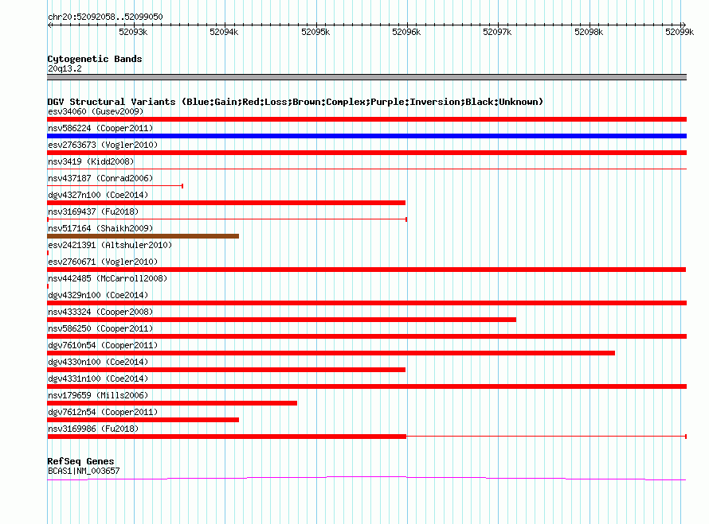Viewport: 709px width, 524px height.
Task: Select the gray 20q13.2 cytogenetic band bar
Action: tap(366, 77)
